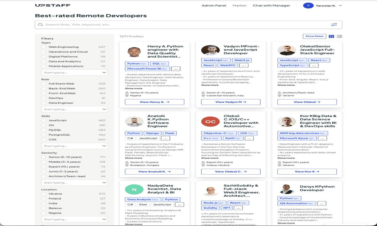Click the UPSTAFF logo
Viewport: 377px width, 226px height.
[x=53, y=5]
